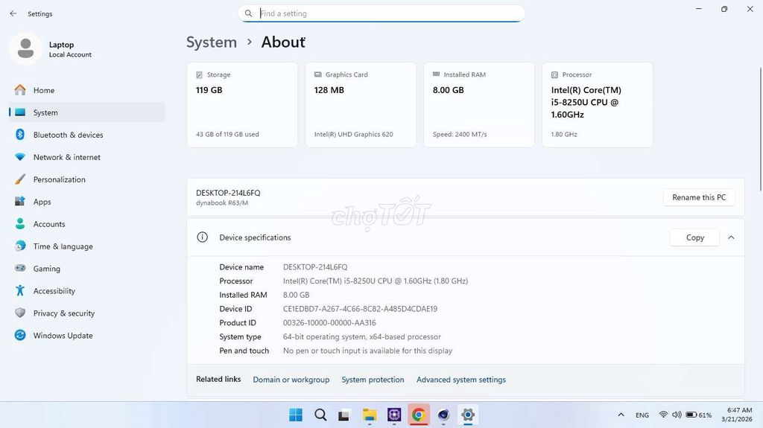Open Accounts settings page

point(87,224)
